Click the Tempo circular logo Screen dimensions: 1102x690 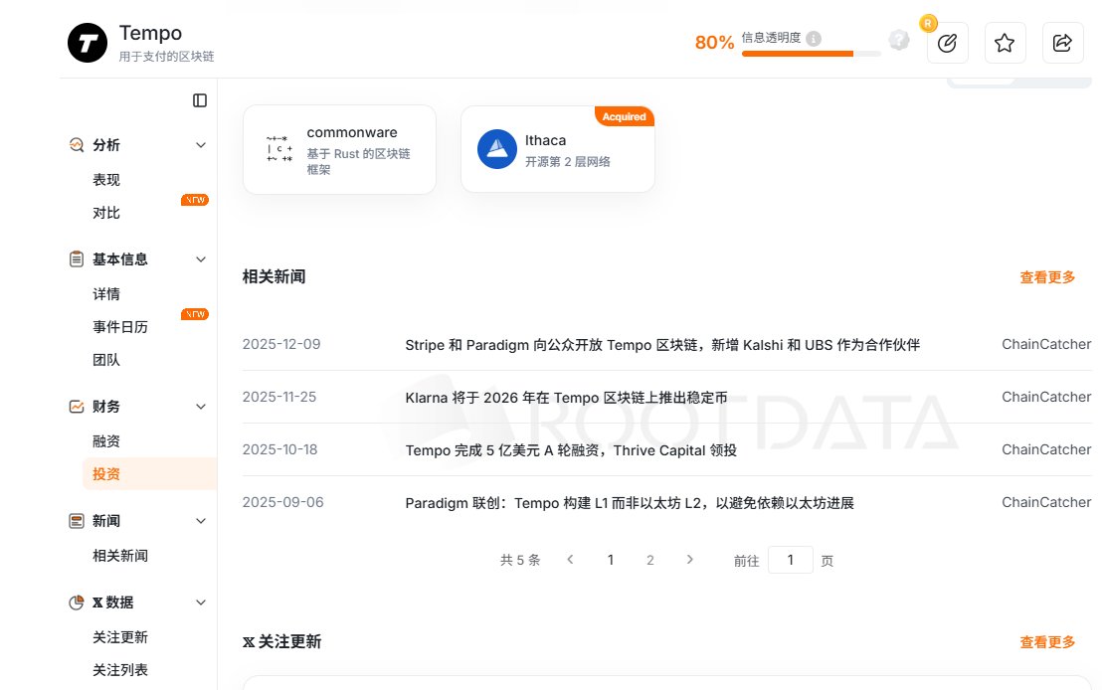[88, 43]
